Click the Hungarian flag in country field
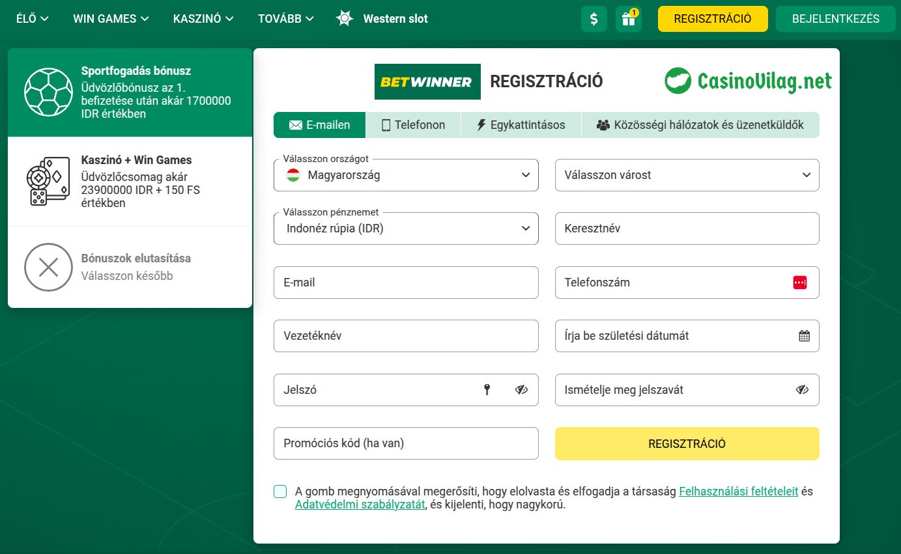Viewport: 901px width, 554px height. tap(293, 175)
